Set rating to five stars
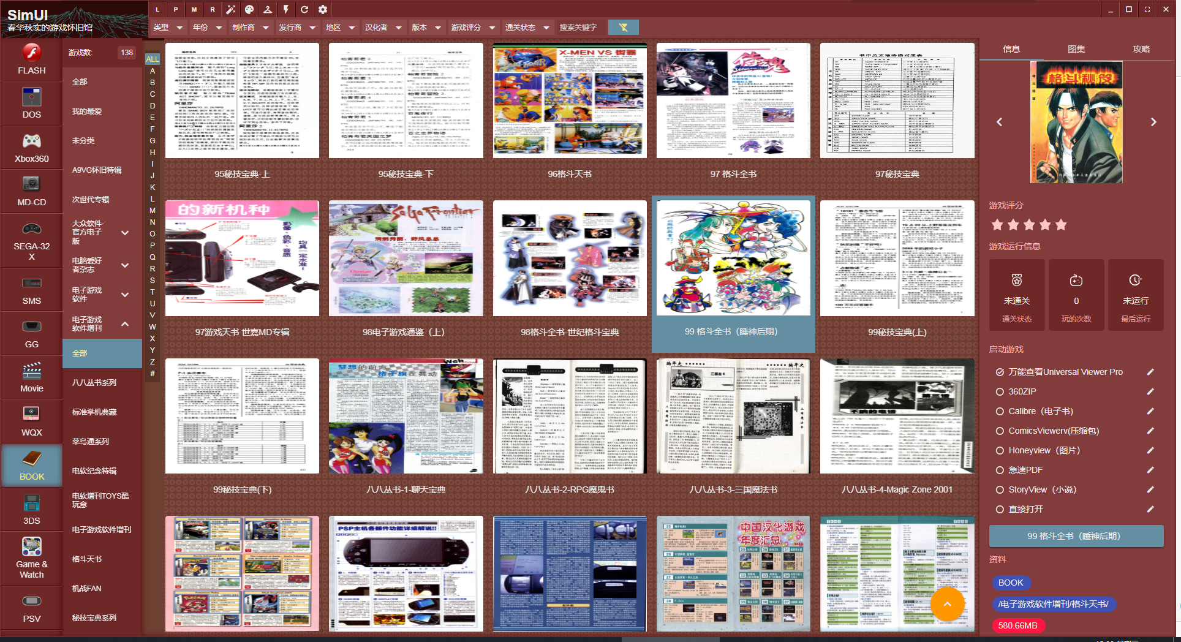 pyautogui.click(x=1061, y=225)
